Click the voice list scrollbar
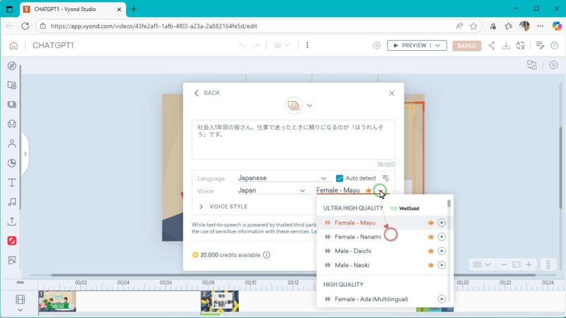 point(449,204)
